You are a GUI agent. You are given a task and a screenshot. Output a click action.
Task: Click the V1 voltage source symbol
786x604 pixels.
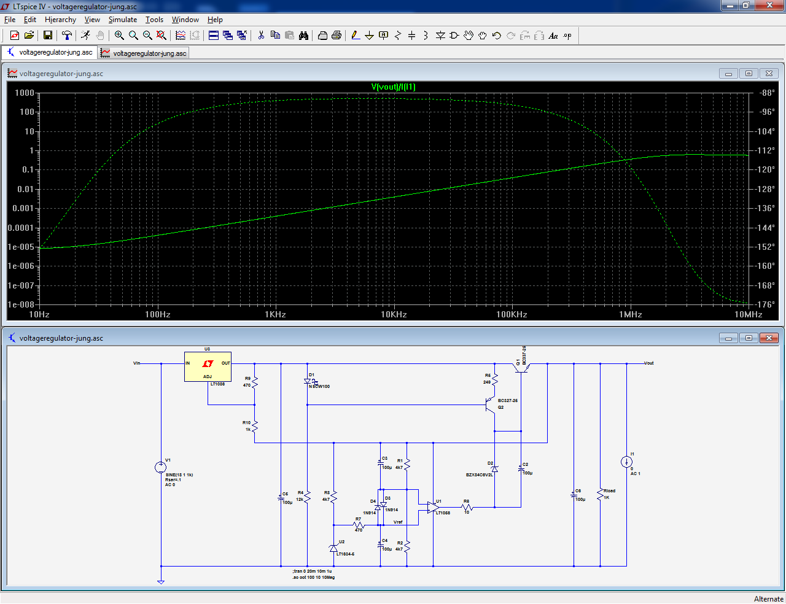(x=160, y=468)
